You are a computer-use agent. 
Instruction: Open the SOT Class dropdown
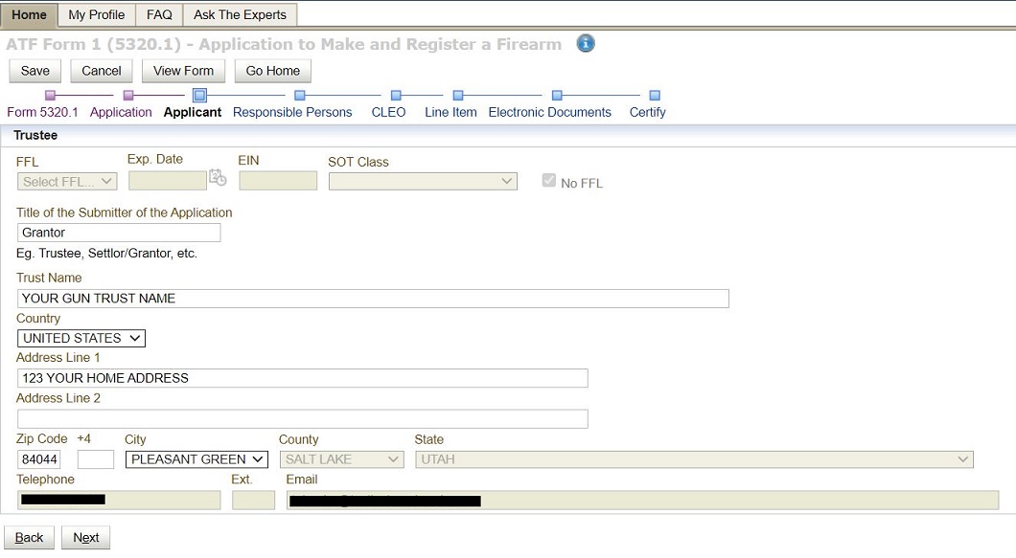(x=422, y=181)
